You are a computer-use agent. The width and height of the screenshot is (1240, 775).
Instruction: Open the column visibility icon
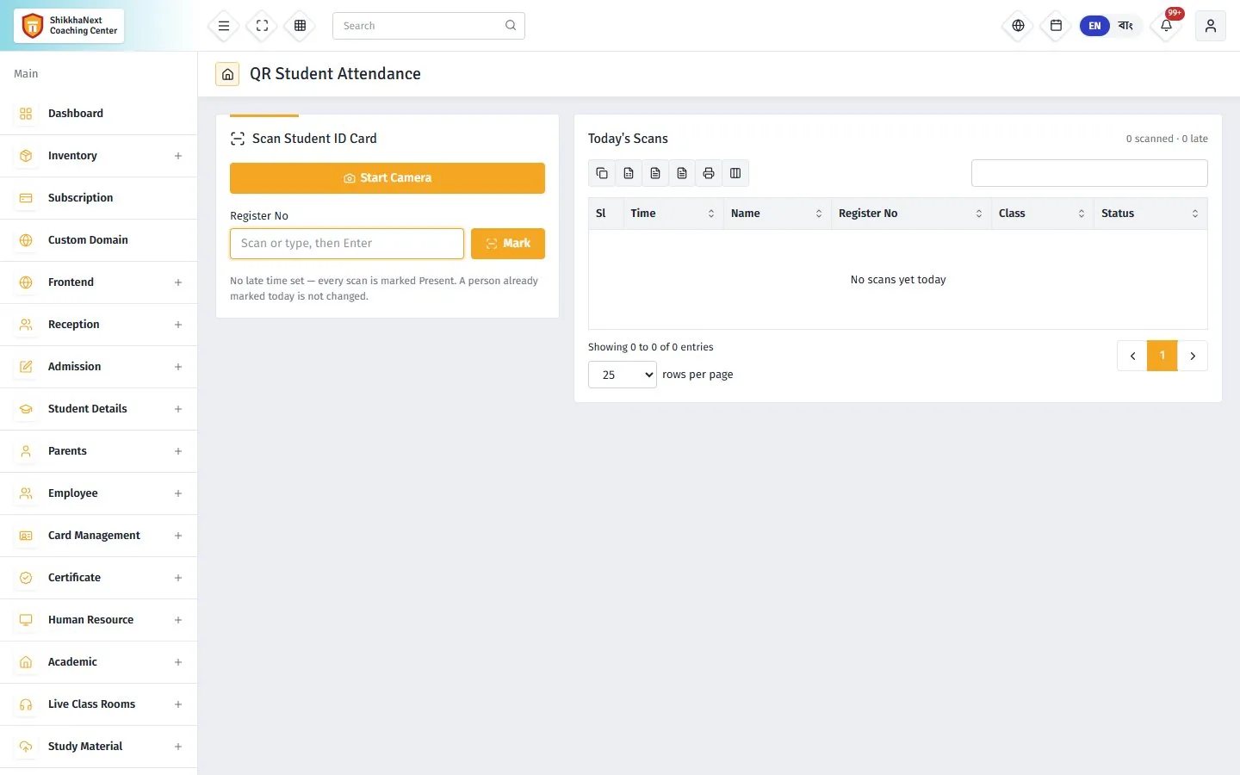coord(735,173)
